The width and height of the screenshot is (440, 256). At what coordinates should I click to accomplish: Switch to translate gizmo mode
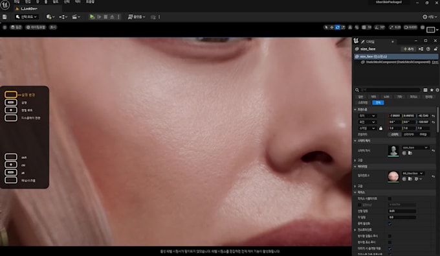(332, 27)
